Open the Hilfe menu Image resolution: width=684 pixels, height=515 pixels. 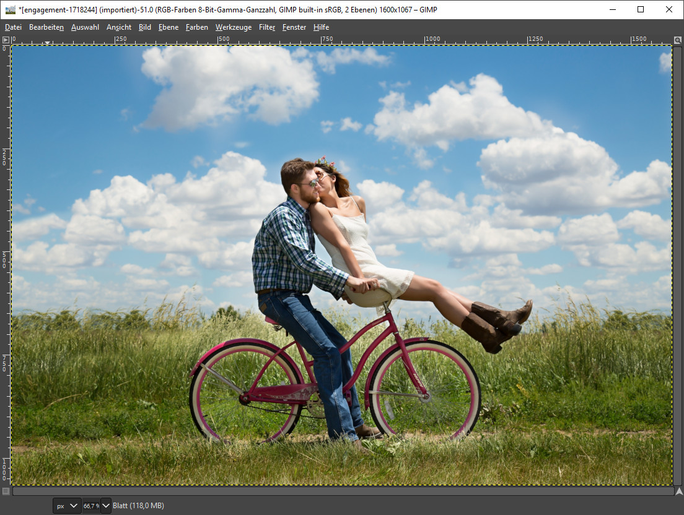(x=321, y=27)
